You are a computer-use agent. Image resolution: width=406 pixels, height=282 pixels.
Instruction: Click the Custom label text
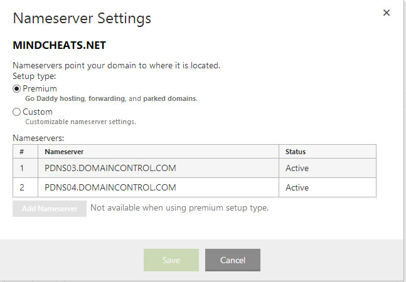point(38,112)
